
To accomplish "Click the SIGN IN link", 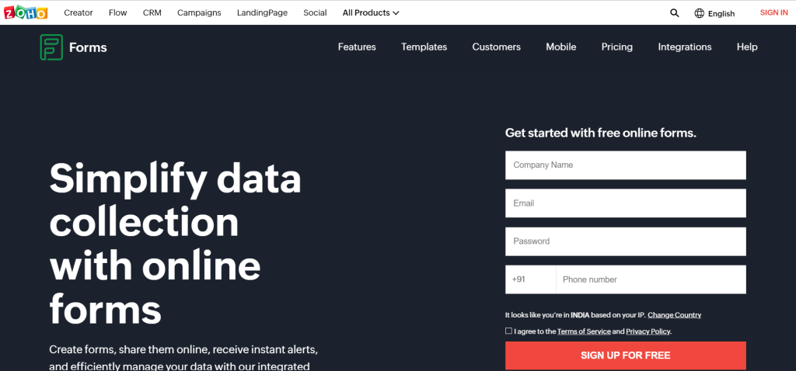I will tap(773, 12).
